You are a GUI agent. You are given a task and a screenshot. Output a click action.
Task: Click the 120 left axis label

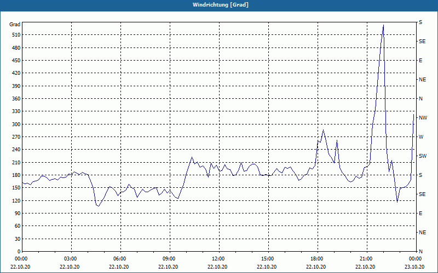[16, 200]
